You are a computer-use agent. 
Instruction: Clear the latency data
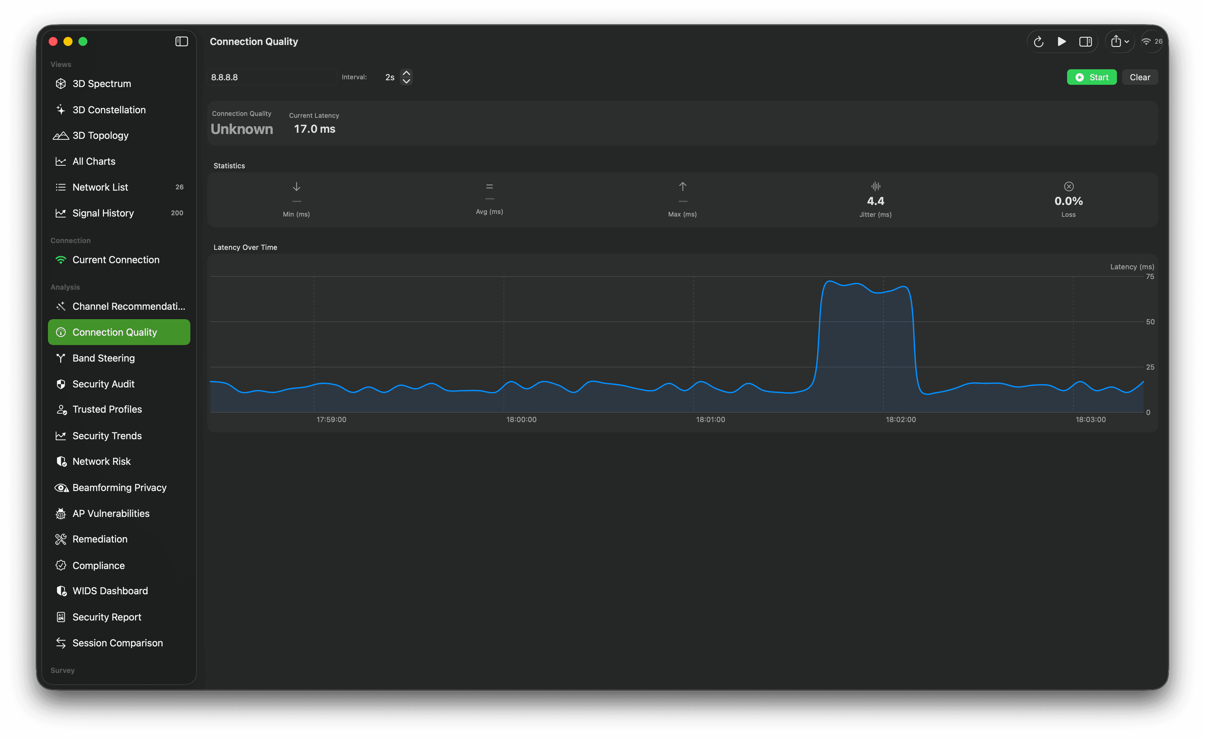(1140, 77)
